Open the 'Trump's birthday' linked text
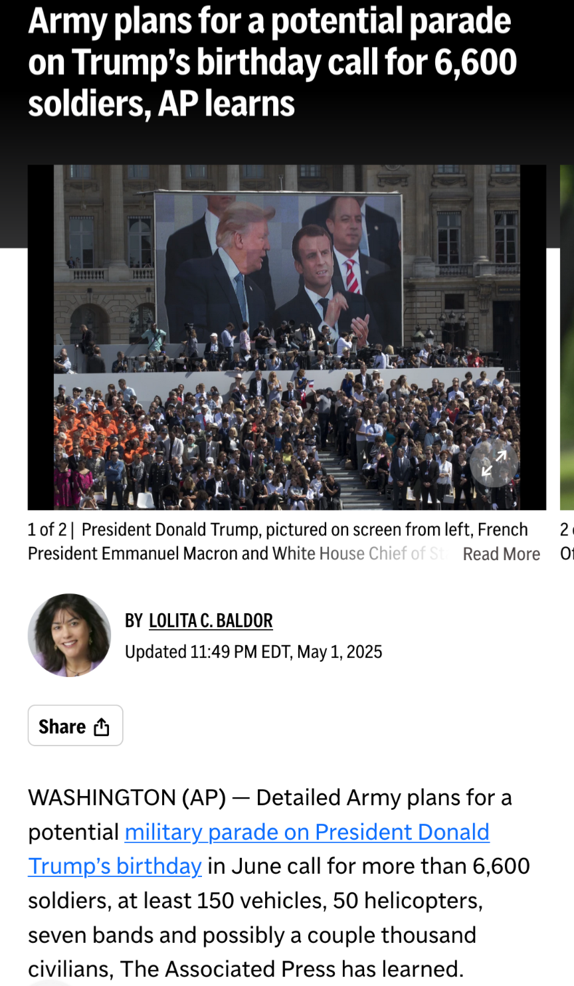The width and height of the screenshot is (574, 986). [115, 866]
